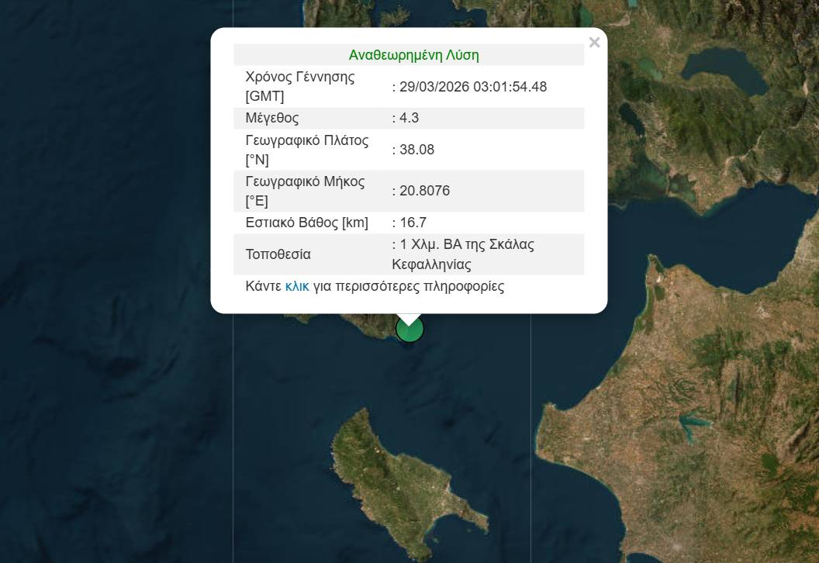Screen dimensions: 819x563
Task: Click the 'Εστιακό Βάθος [km]' label
Action: 307,223
